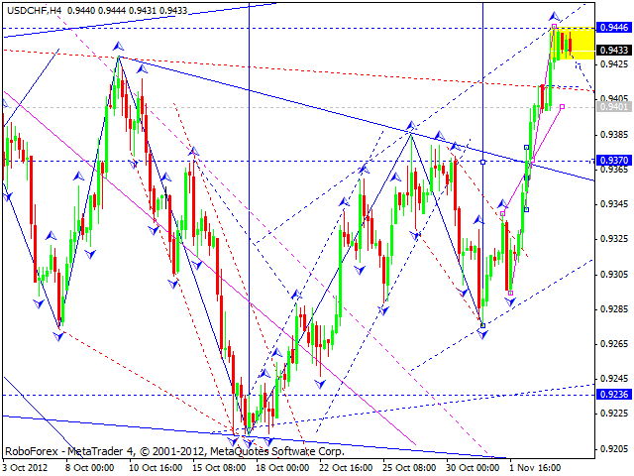Screen dimensions: 634x476
Task: Click the up fractal arrow above the 0.9446 peak
Action: pyautogui.click(x=555, y=17)
